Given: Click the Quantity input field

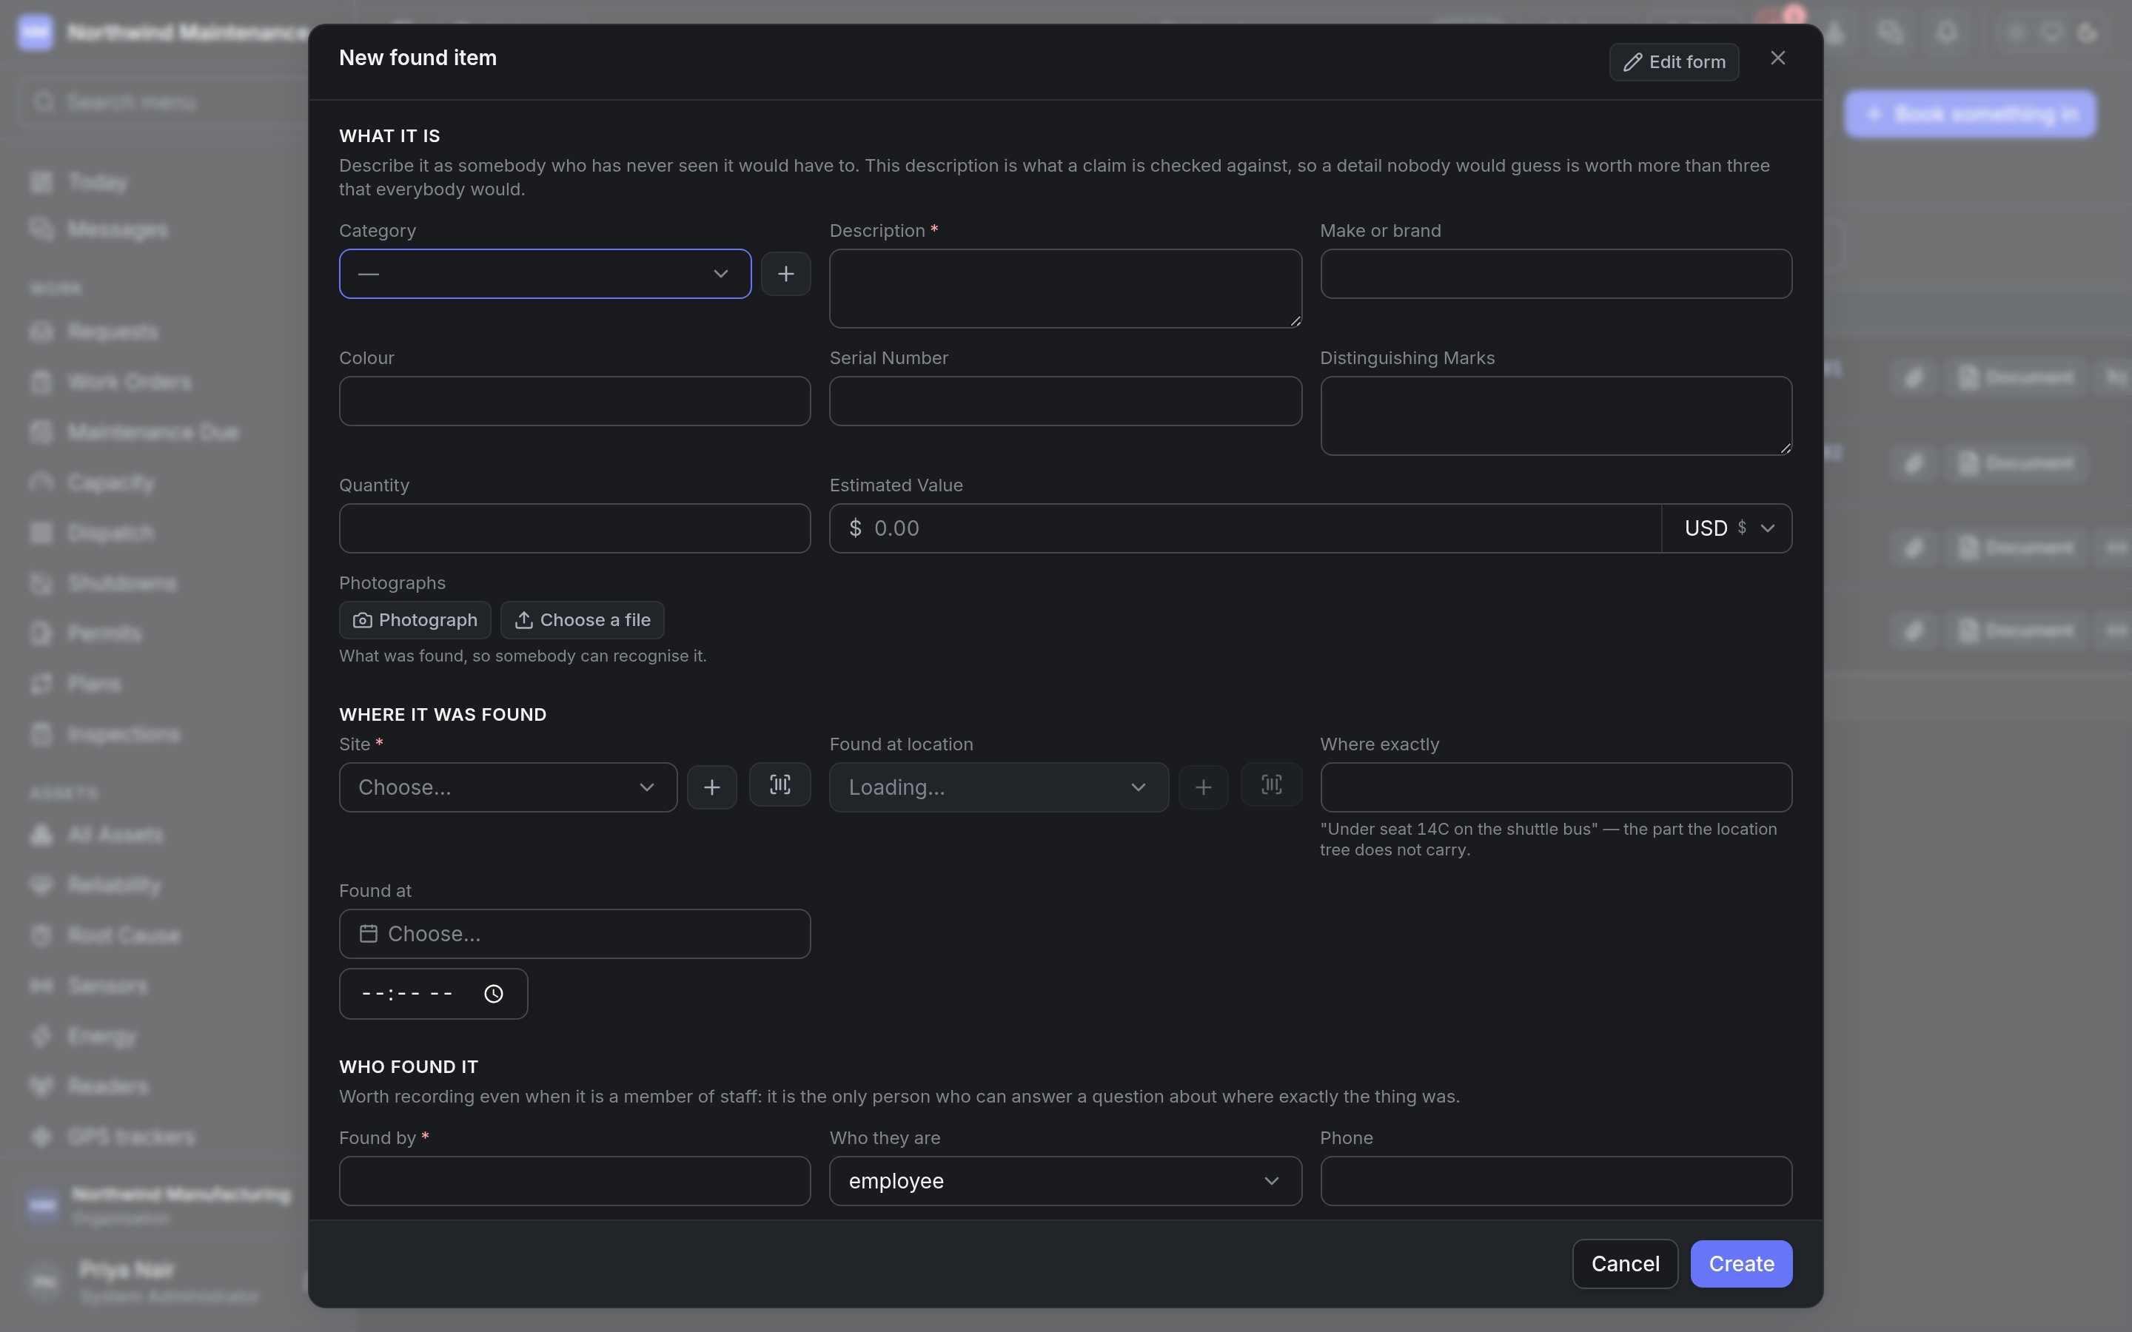Looking at the screenshot, I should [574, 528].
